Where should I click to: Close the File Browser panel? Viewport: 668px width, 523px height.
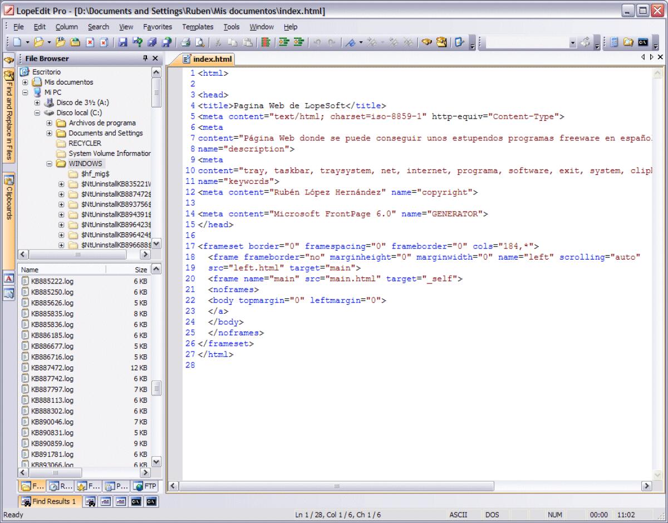point(155,58)
